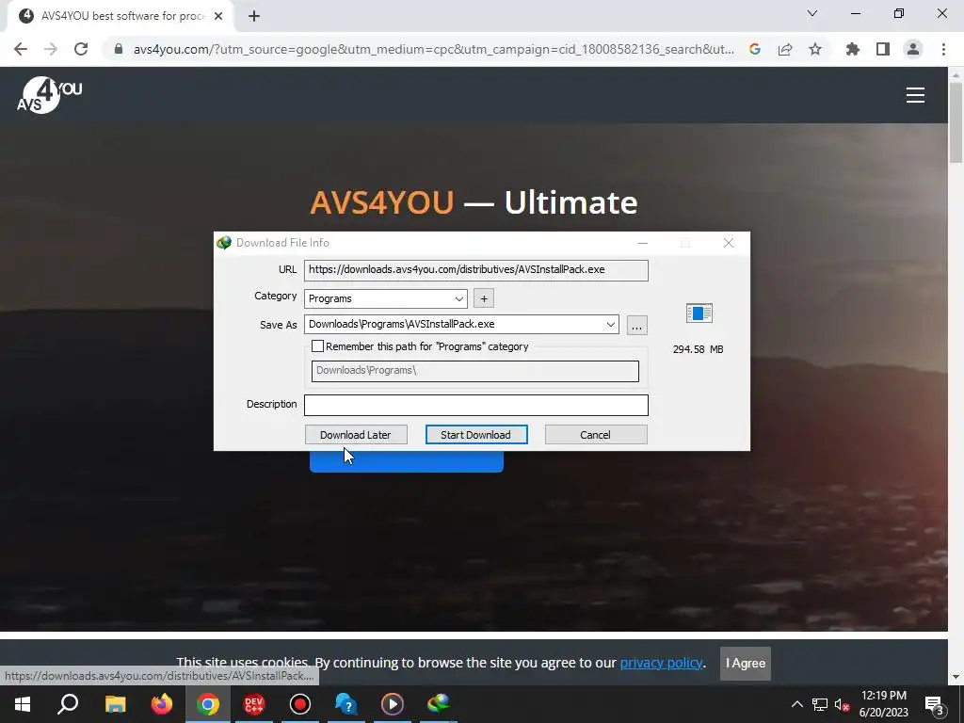The height and width of the screenshot is (723, 964).
Task: Click the Chrome address bar URL
Action: (x=433, y=49)
